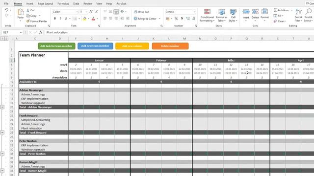Apply the yellow fill color
Screen dimensions: 314x176
tap(85, 19)
